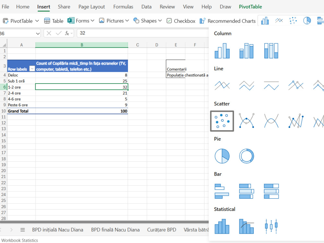The image size is (324, 243).
Task: Expand the PivotTable dropdown arrow
Action: pos(37,21)
